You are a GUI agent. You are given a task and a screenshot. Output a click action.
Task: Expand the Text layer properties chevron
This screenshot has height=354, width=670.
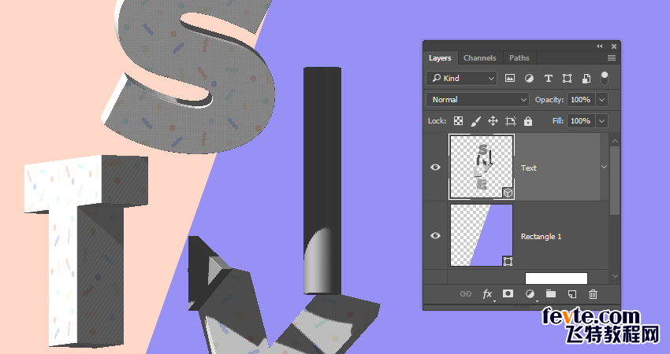[605, 168]
